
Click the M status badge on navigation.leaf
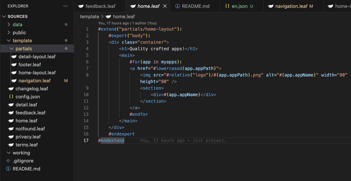66,81
